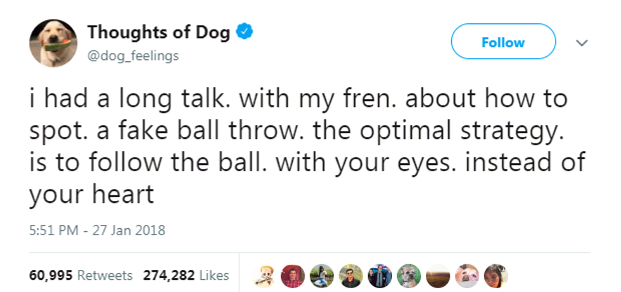Follow the Thoughts of Dog account
The image size is (621, 292).
[x=503, y=42]
